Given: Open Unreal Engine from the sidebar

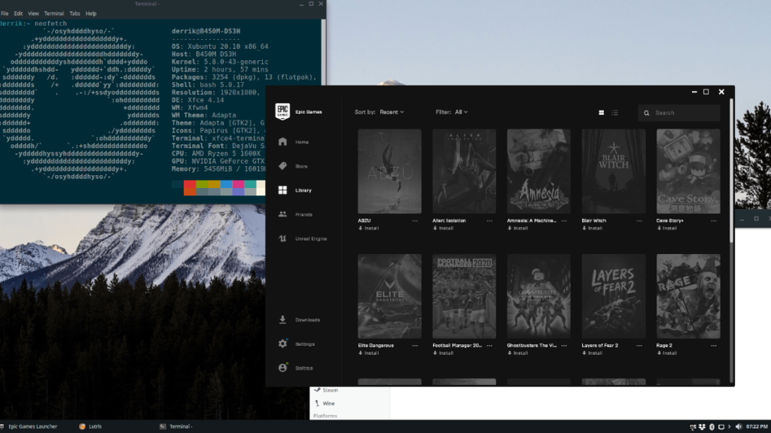Looking at the screenshot, I should [x=282, y=238].
